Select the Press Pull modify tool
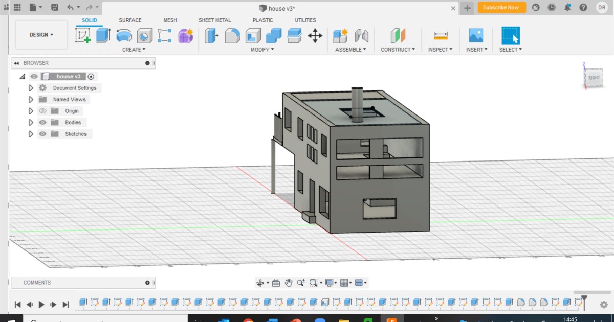 click(211, 36)
